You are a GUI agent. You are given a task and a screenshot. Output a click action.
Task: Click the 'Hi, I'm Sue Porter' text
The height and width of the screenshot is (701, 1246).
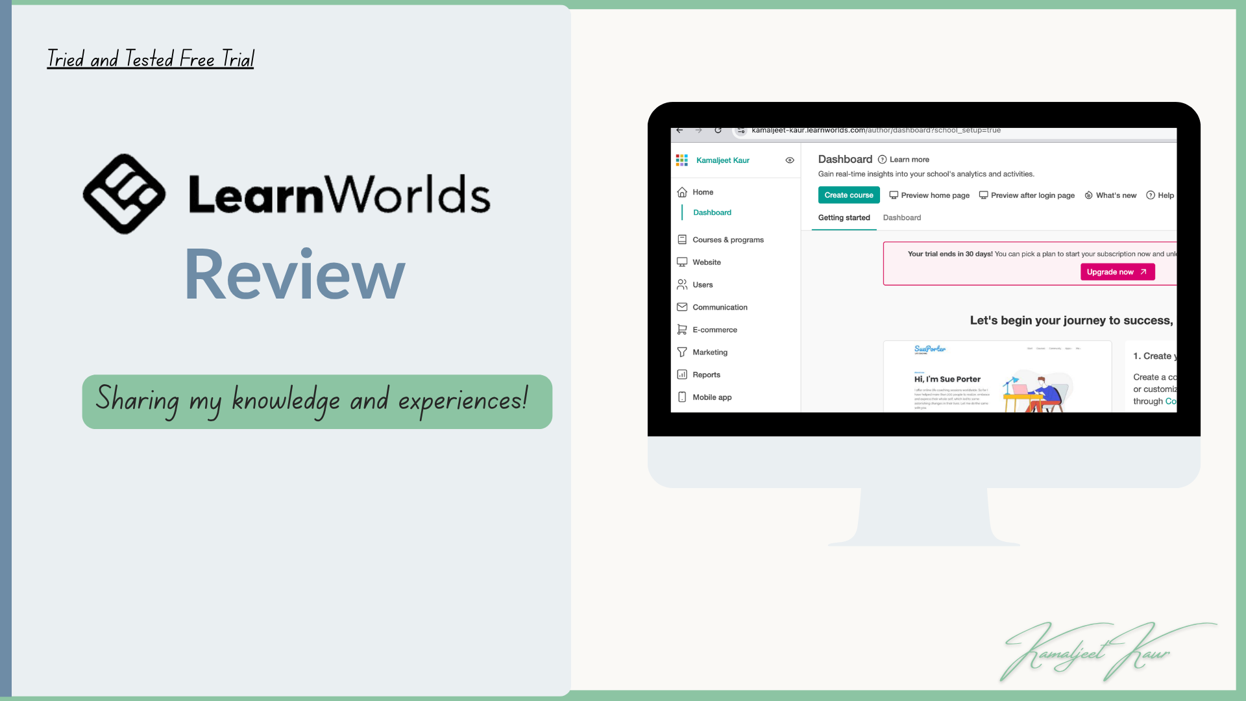[947, 380]
